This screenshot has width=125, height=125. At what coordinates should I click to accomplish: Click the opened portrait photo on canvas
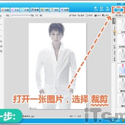pyautogui.click(x=57, y=66)
